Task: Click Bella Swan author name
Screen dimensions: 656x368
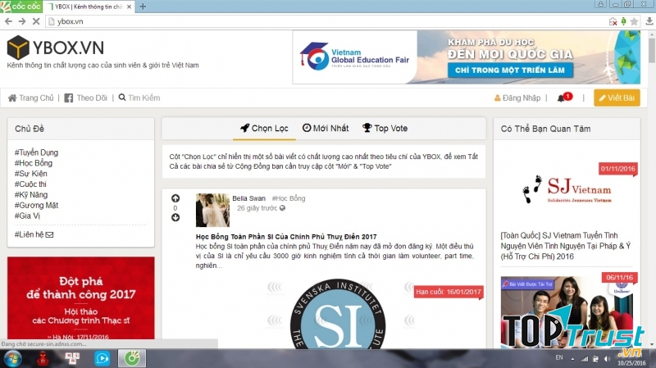Action: 249,198
